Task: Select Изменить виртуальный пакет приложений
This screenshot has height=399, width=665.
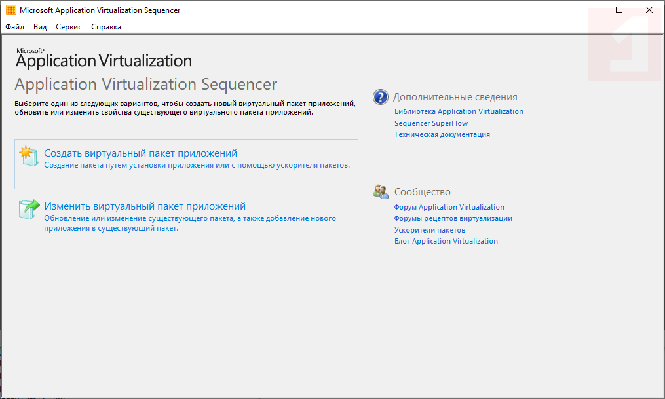Action: [144, 206]
